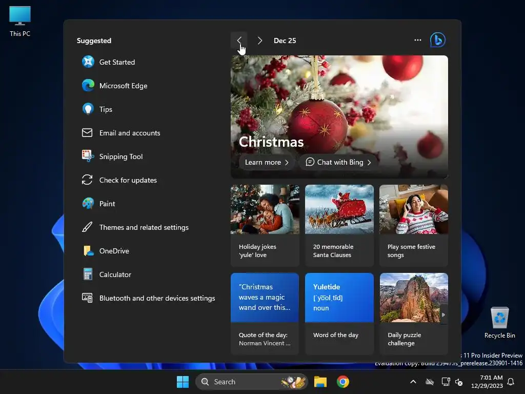Open the Paint palette icon
Image resolution: width=525 pixels, height=394 pixels.
(88, 204)
